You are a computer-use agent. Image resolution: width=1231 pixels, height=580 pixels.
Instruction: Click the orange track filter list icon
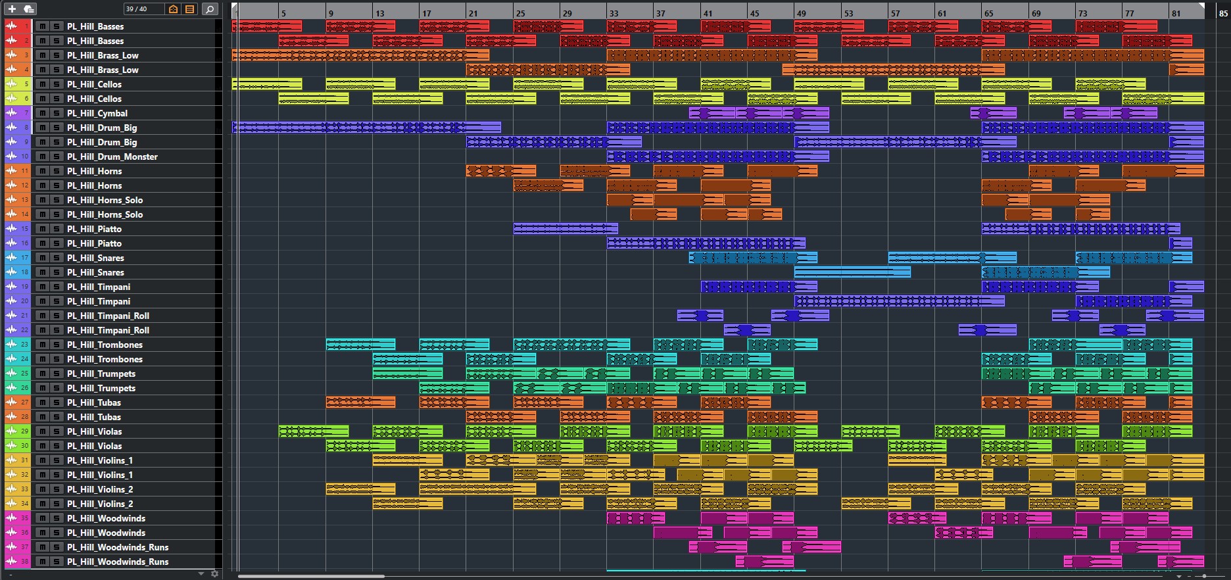click(190, 9)
